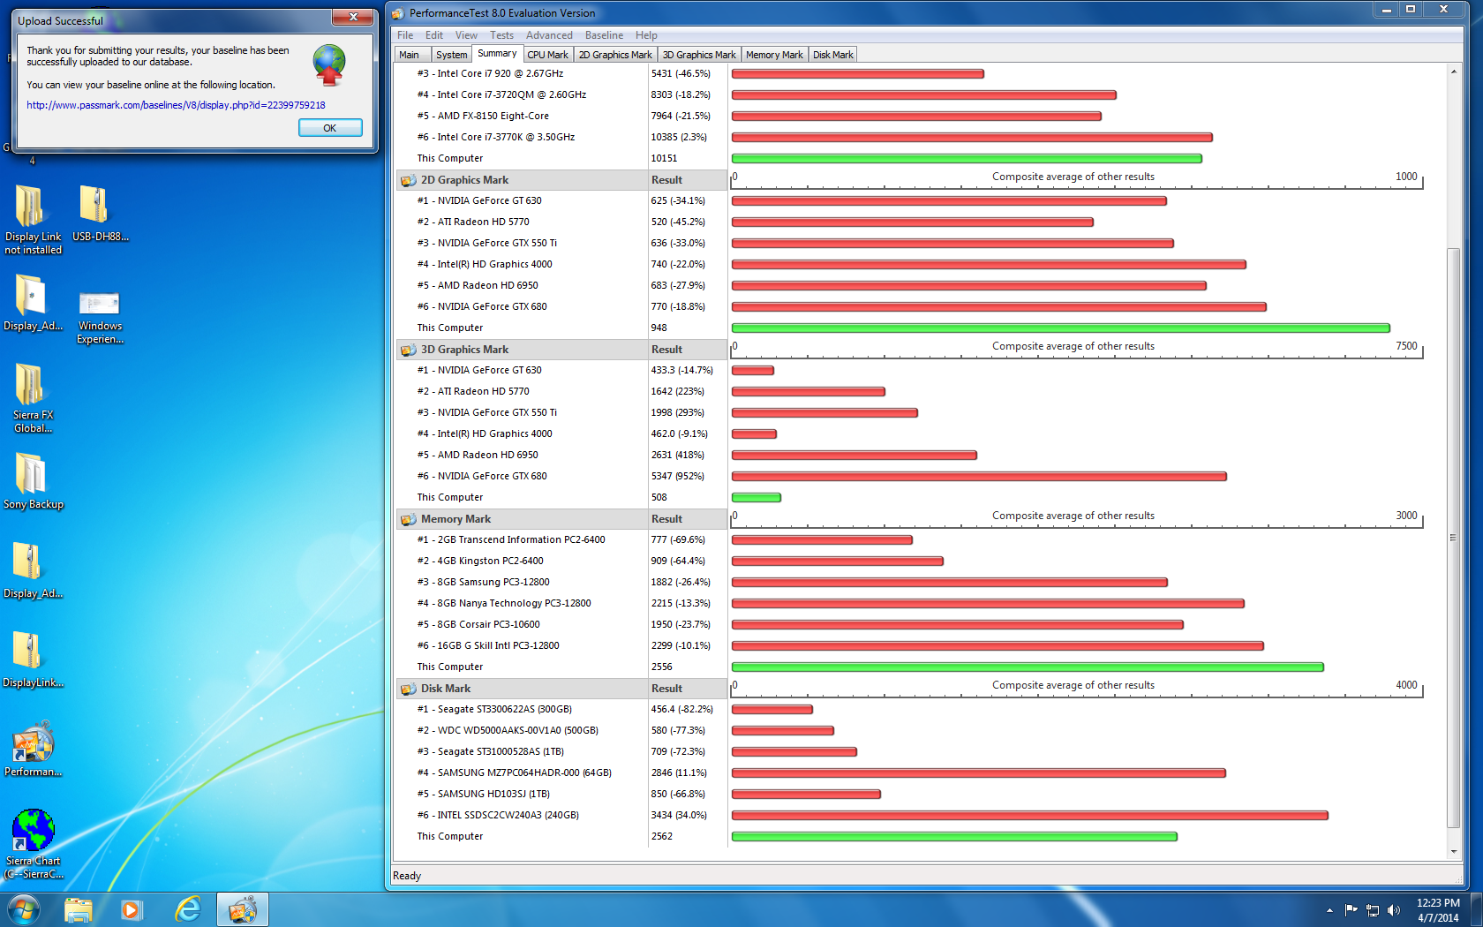The height and width of the screenshot is (927, 1483).
Task: Select the 'WDC WD5000AAKS-00V1A0 (500GB)' row
Action: click(x=561, y=731)
